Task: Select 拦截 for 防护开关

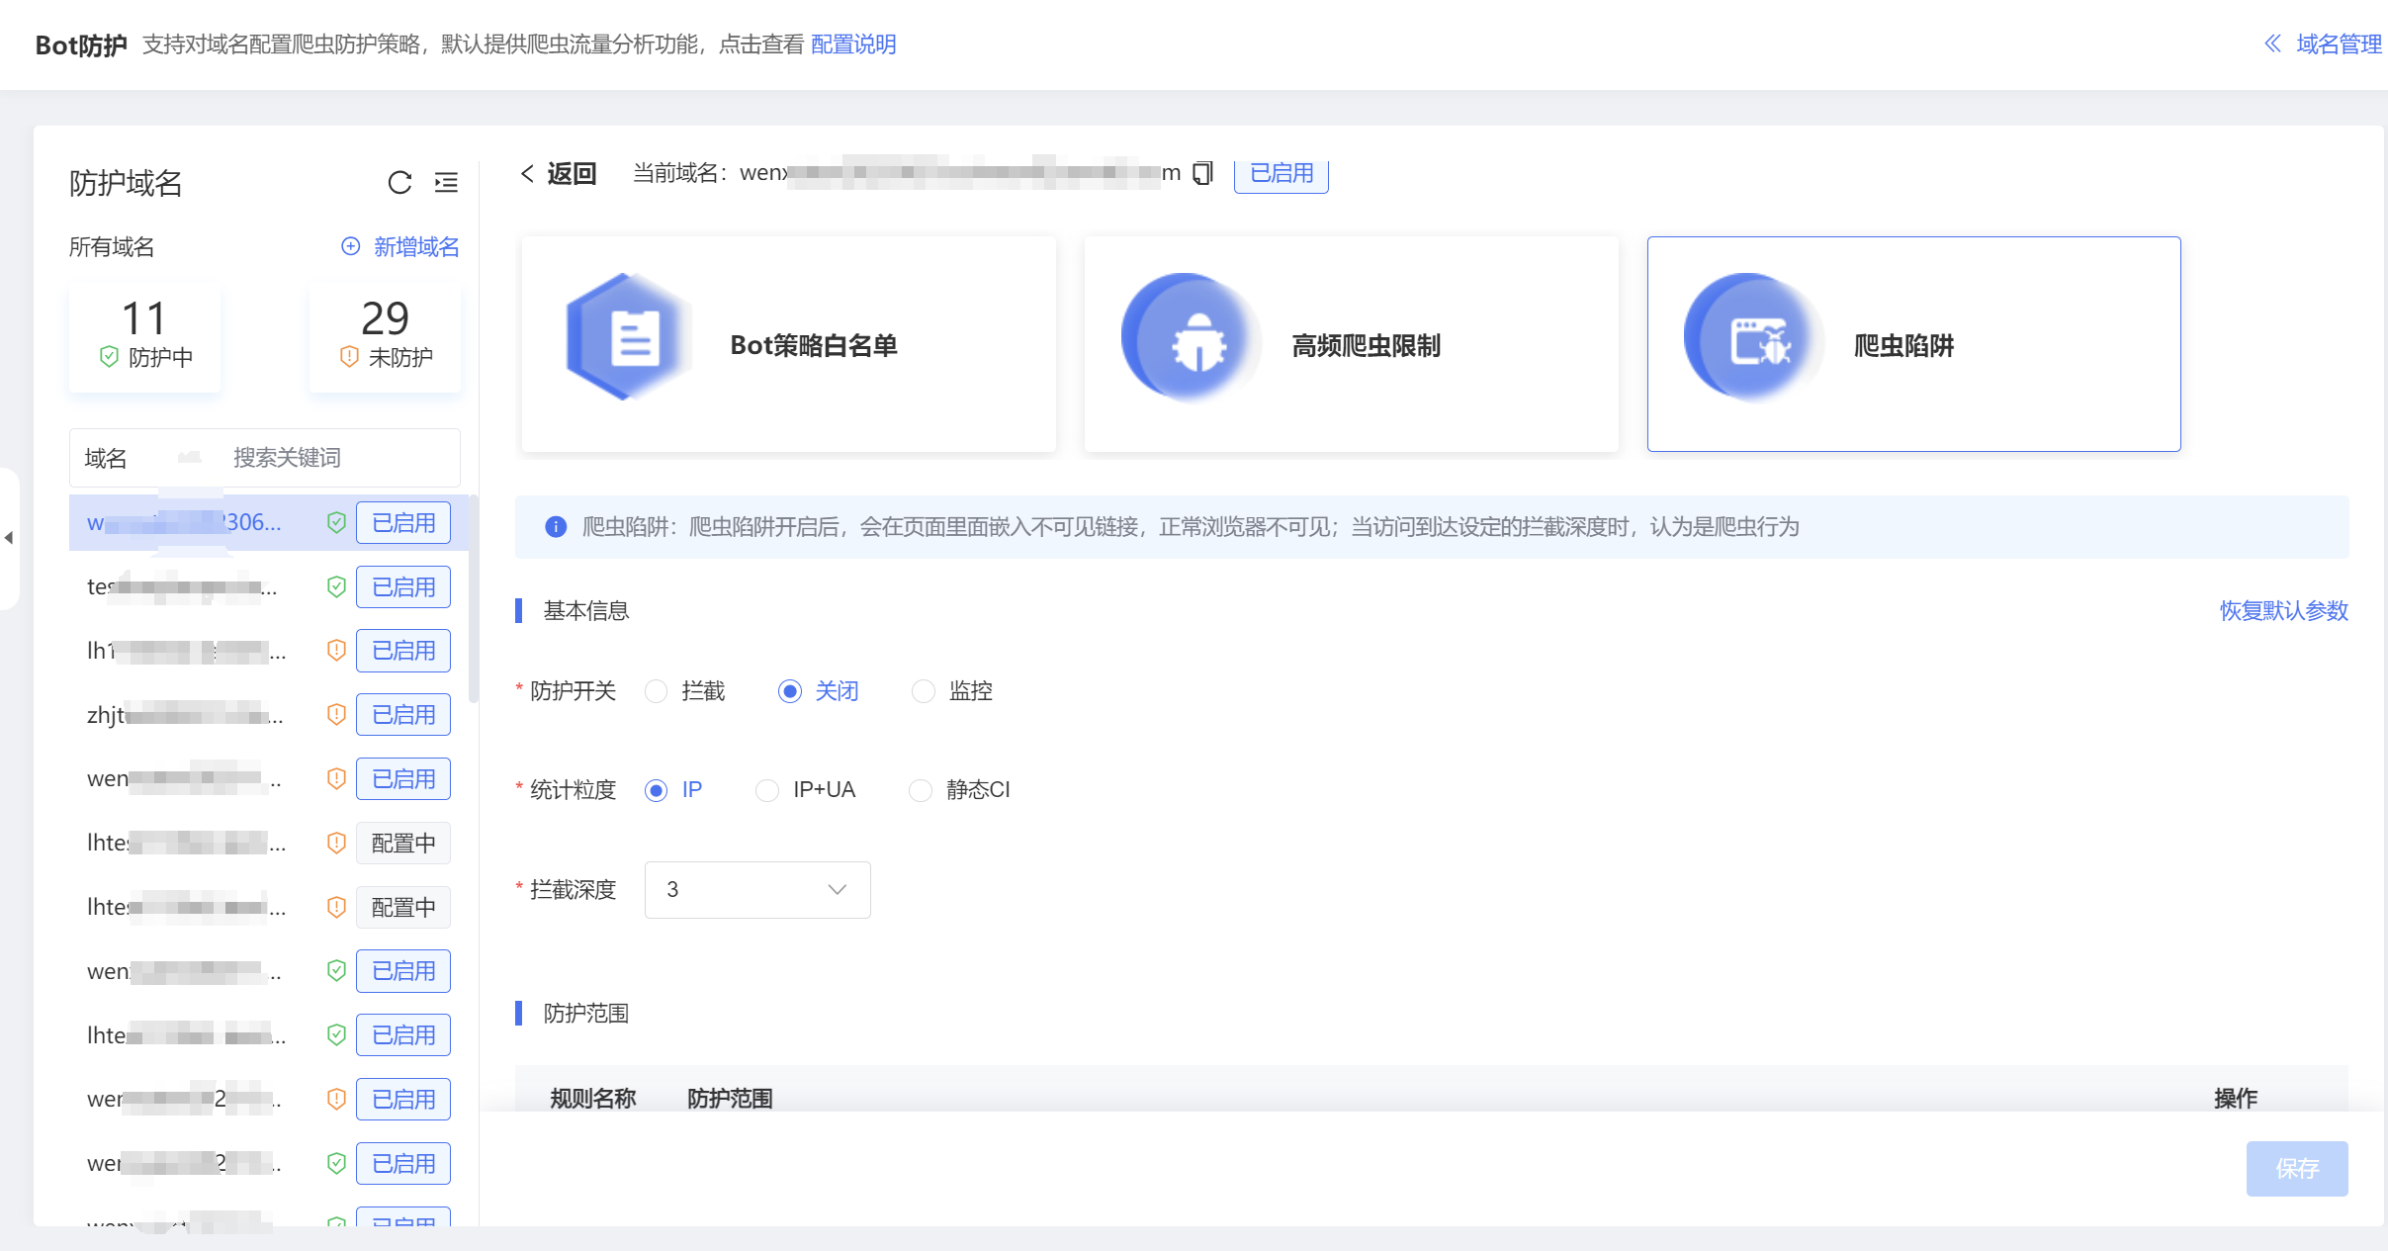Action: 657,691
